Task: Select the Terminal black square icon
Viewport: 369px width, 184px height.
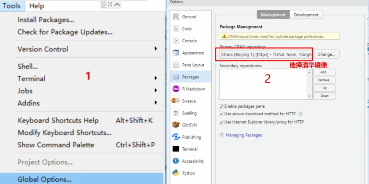Action: point(176,149)
